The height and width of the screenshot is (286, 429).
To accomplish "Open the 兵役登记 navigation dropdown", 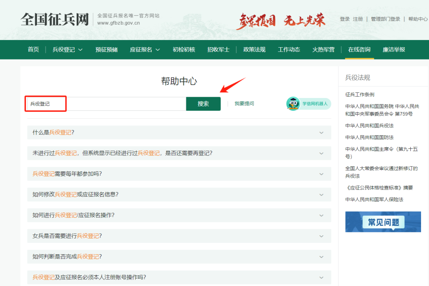I will click(x=68, y=50).
